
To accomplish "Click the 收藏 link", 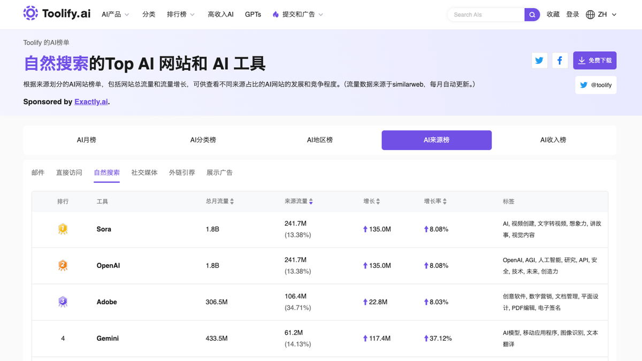I will point(553,14).
